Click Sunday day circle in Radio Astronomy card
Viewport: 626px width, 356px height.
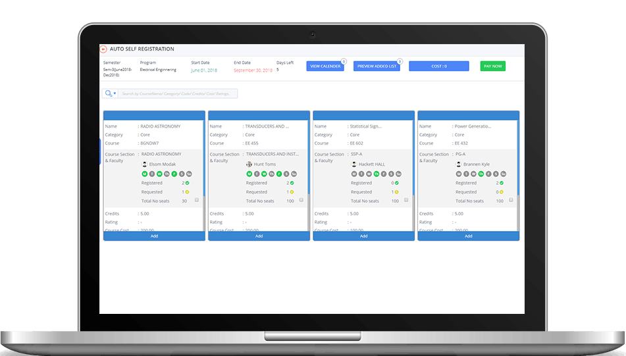pos(189,174)
